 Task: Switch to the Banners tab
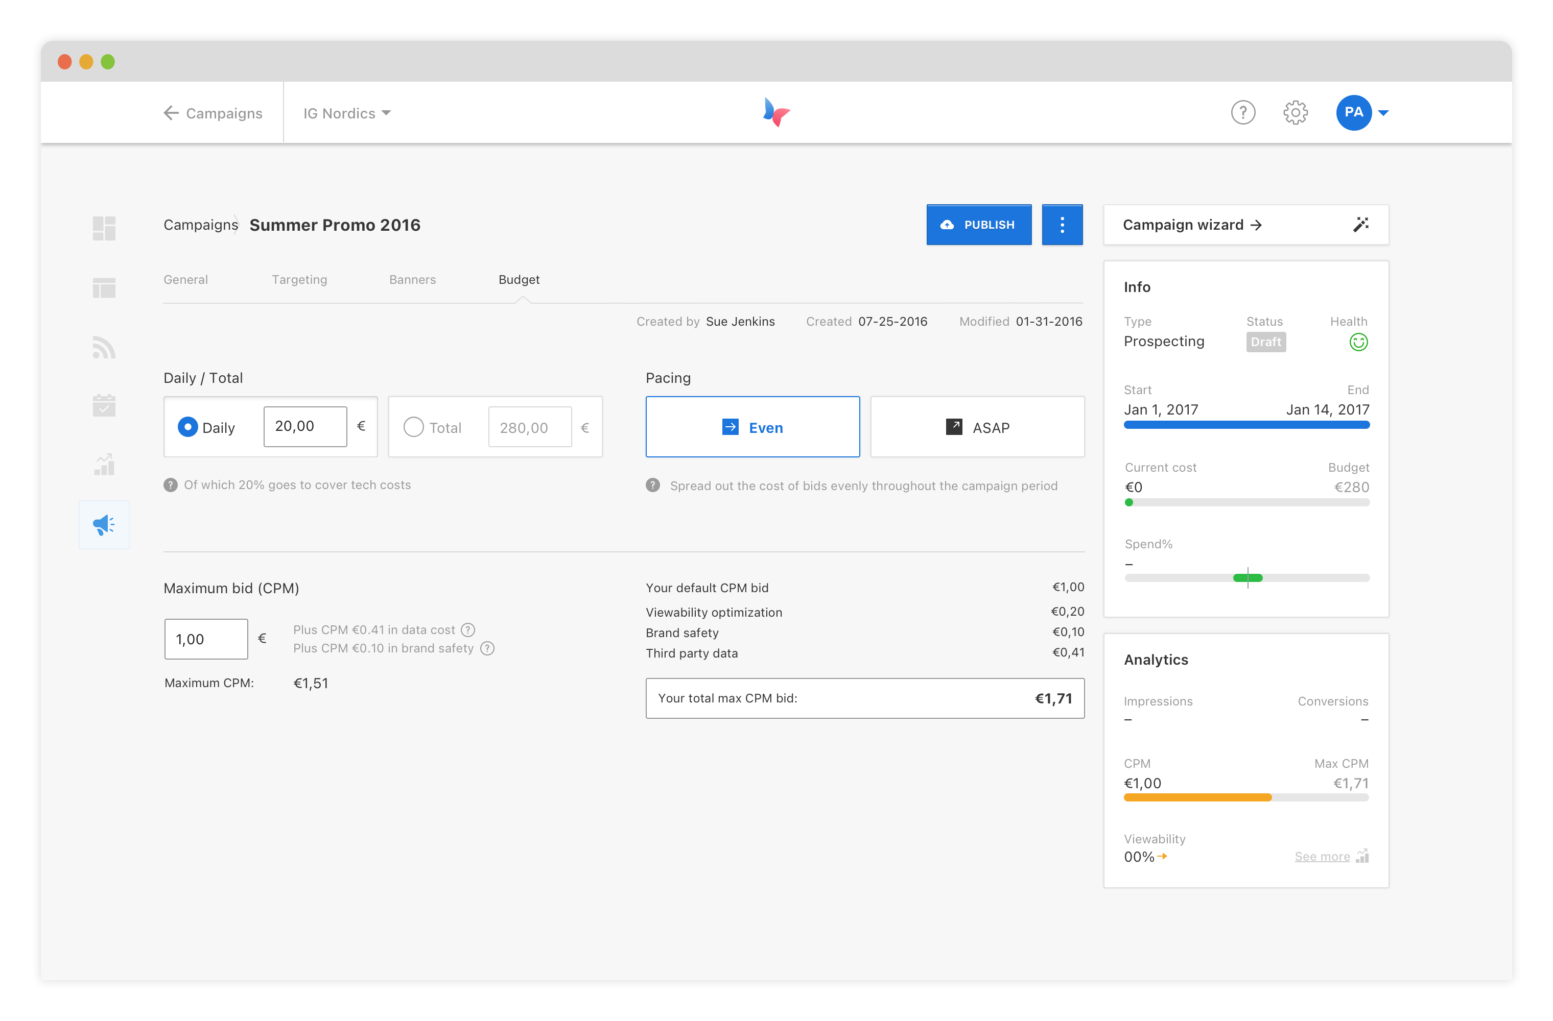point(412,280)
